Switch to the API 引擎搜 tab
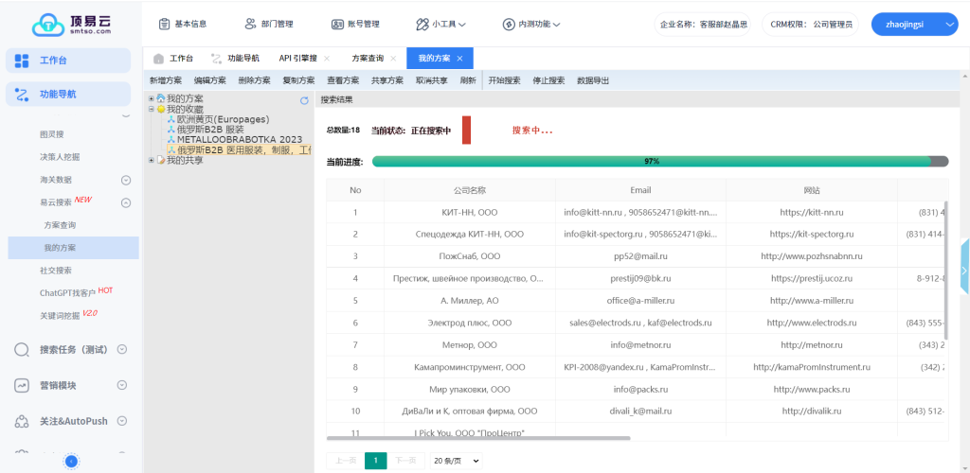The height and width of the screenshot is (473, 970). pos(298,59)
